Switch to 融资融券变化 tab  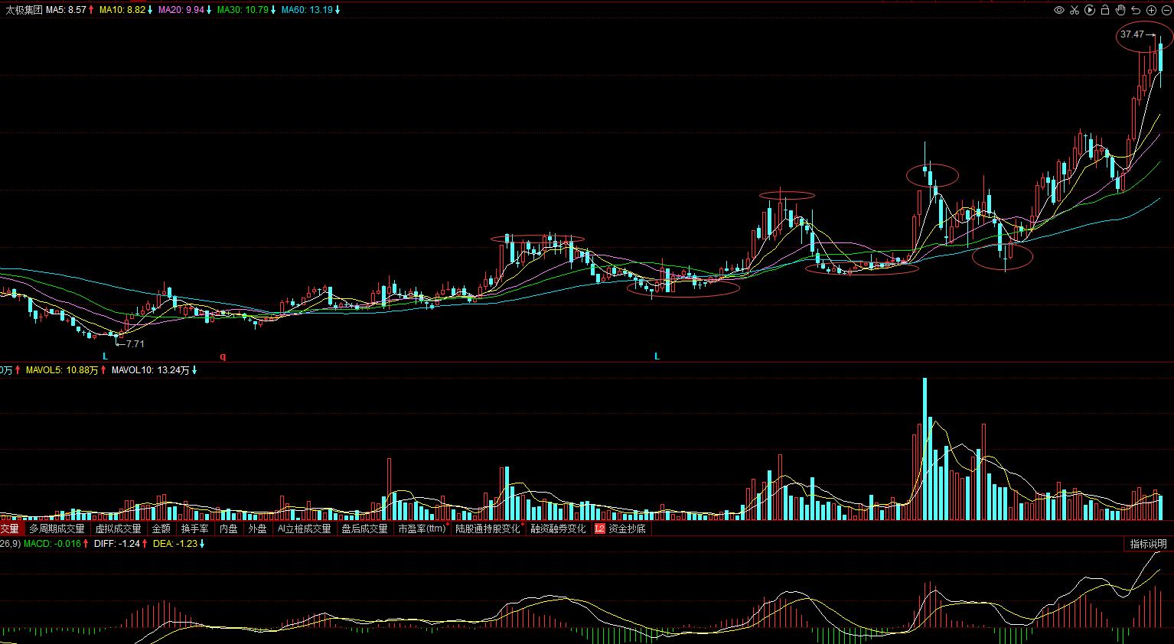[559, 529]
